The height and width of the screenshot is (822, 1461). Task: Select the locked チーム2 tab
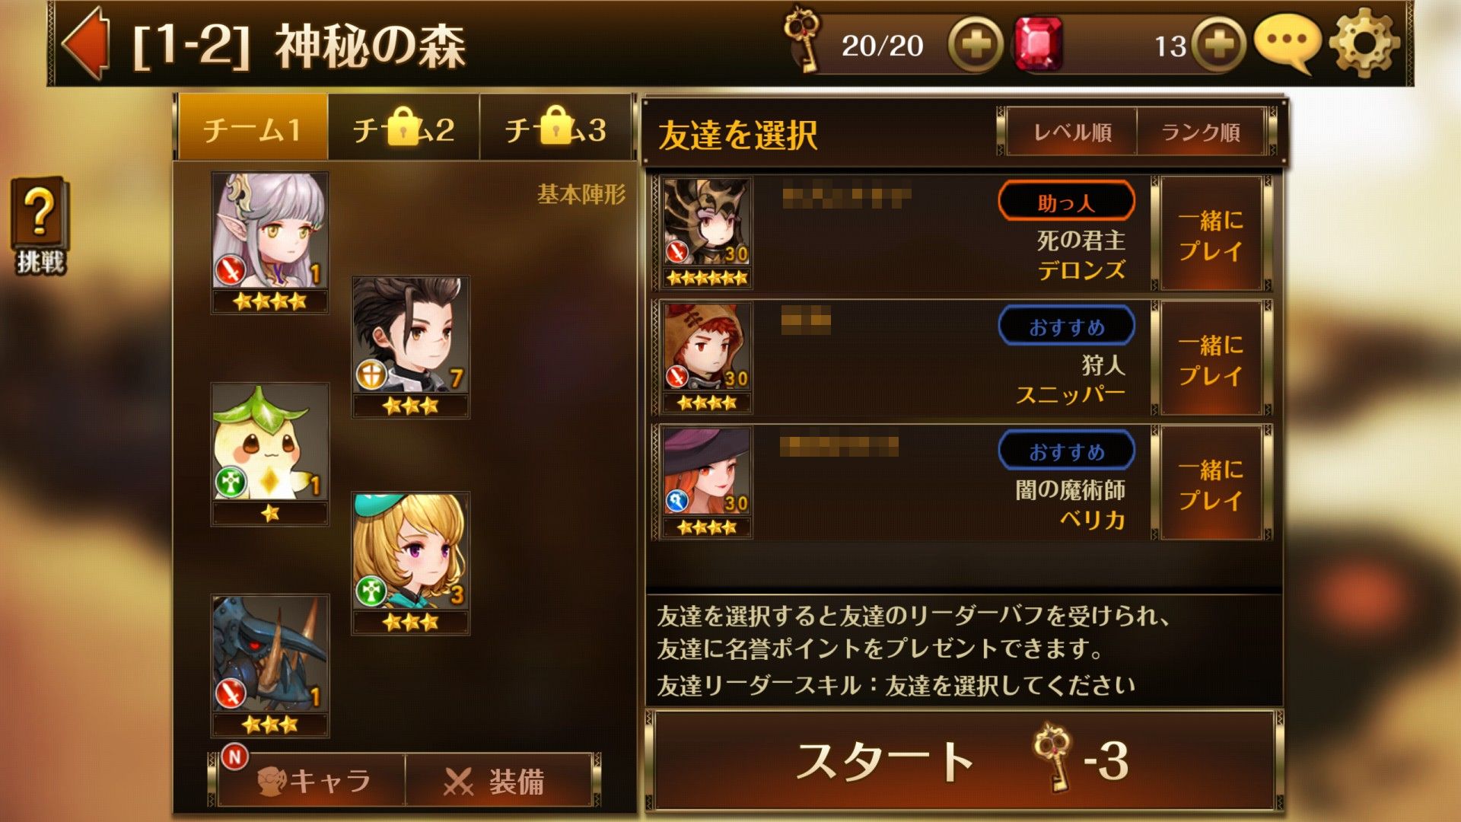404,128
